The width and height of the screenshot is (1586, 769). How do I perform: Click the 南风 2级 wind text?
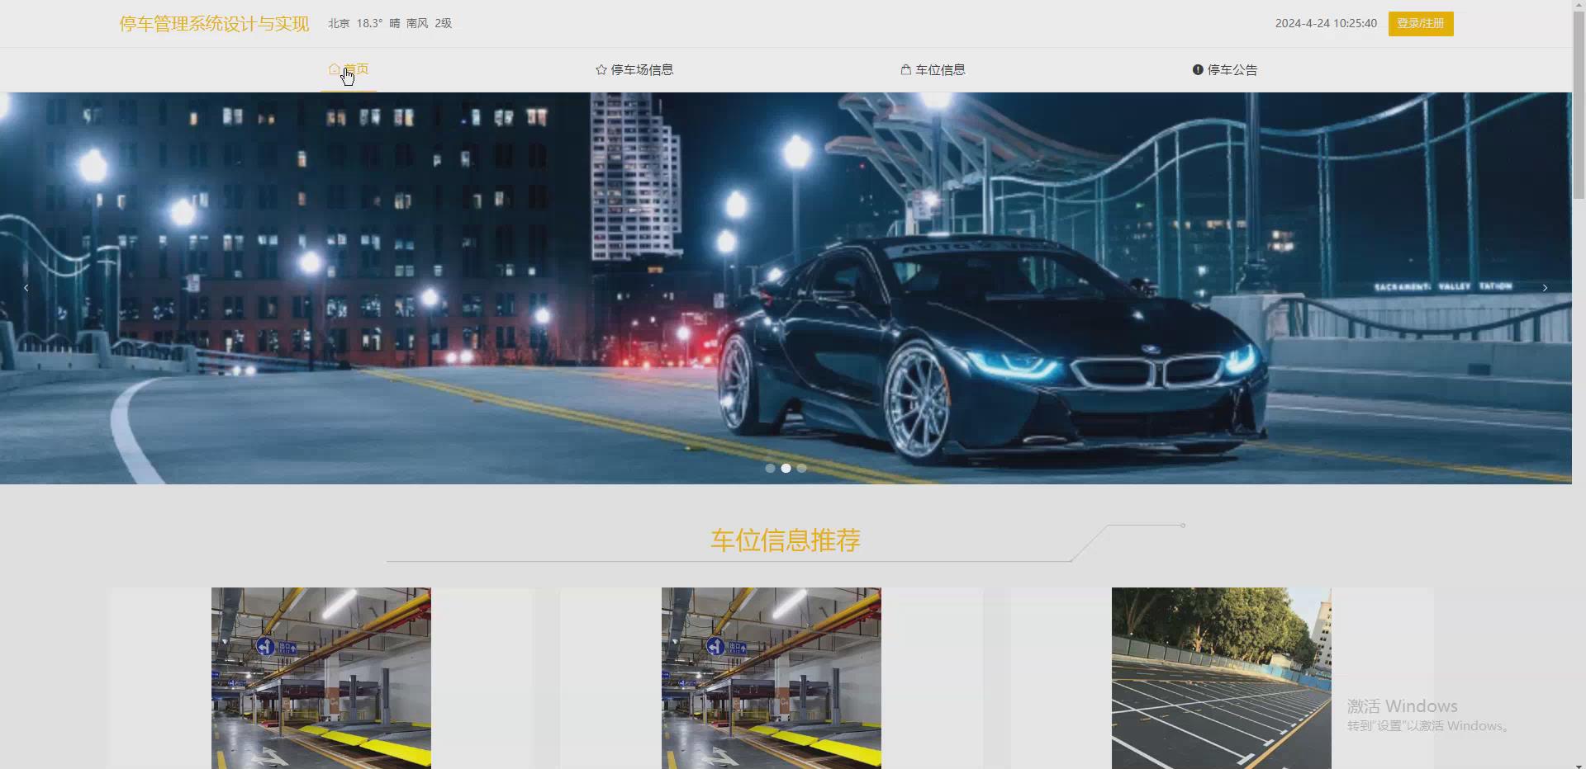click(x=429, y=23)
